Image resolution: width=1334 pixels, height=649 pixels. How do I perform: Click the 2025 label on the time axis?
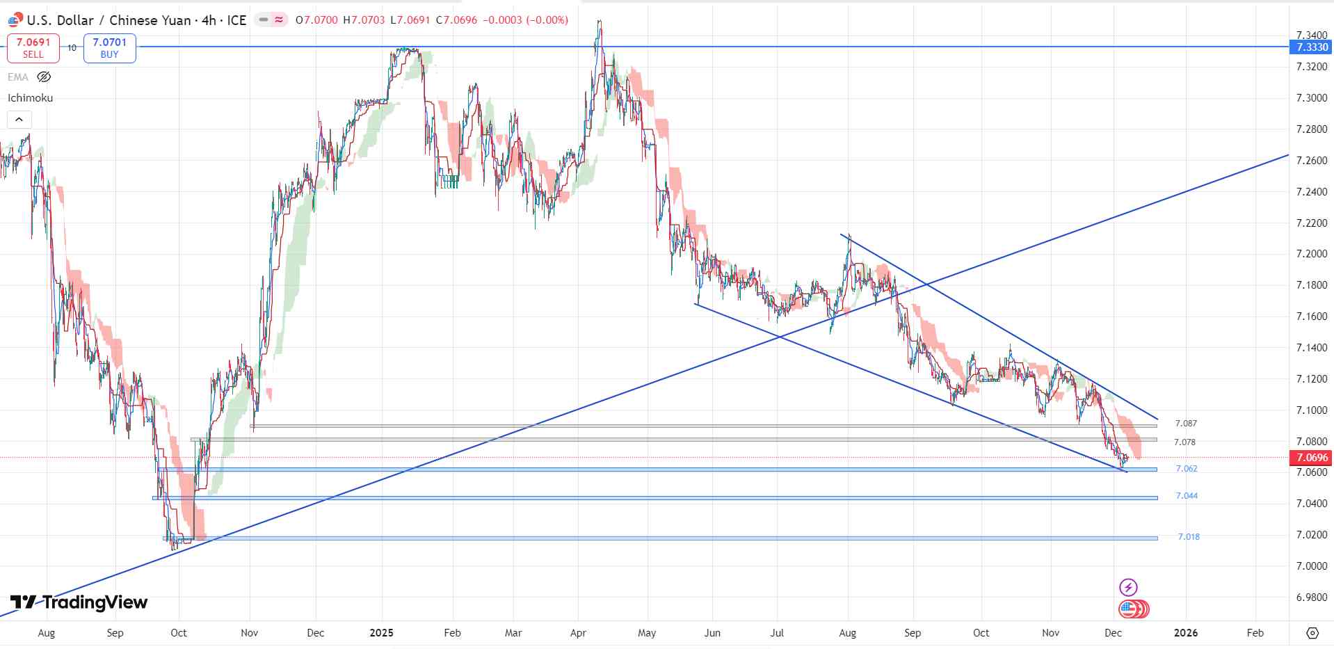pos(381,633)
